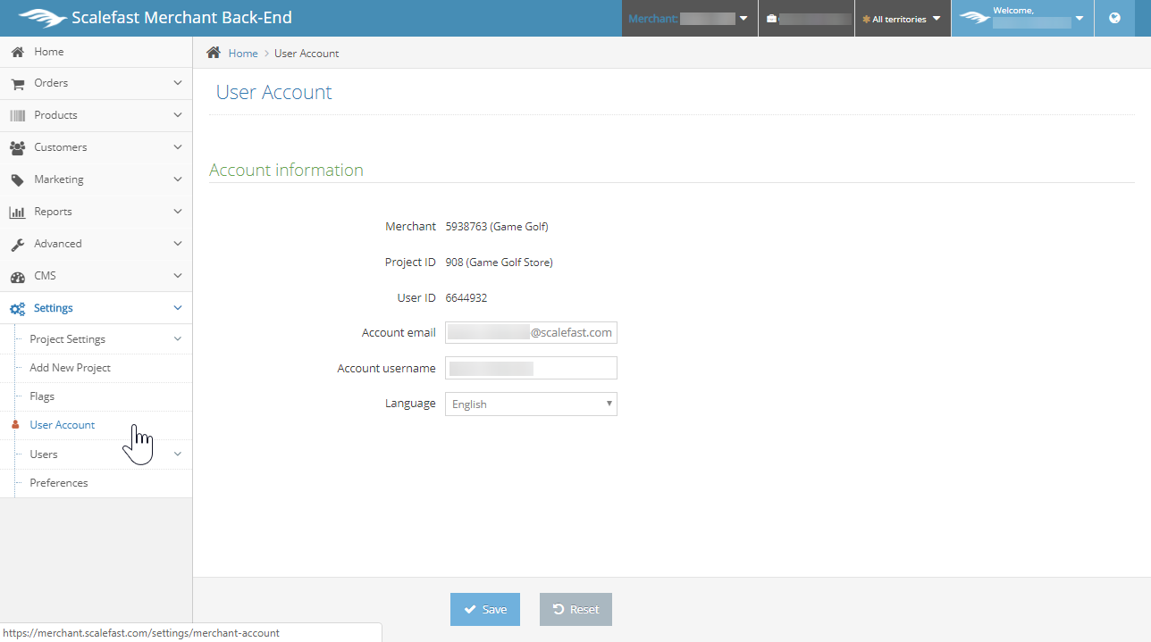Click the Customers group icon
This screenshot has width=1151, height=642.
17,147
